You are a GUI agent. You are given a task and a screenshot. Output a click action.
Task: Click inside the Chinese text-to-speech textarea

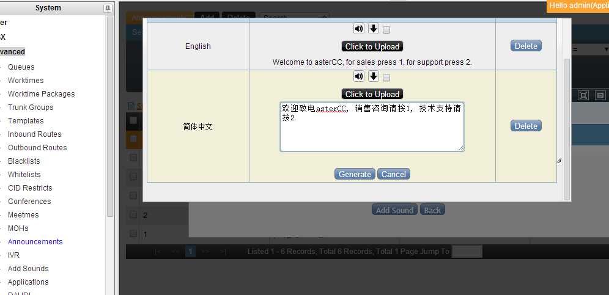pyautogui.click(x=371, y=131)
